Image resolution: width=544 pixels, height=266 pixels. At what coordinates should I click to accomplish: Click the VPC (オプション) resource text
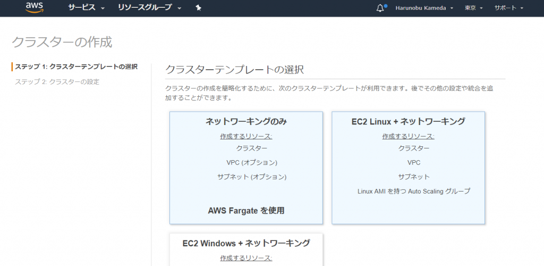[x=252, y=162]
